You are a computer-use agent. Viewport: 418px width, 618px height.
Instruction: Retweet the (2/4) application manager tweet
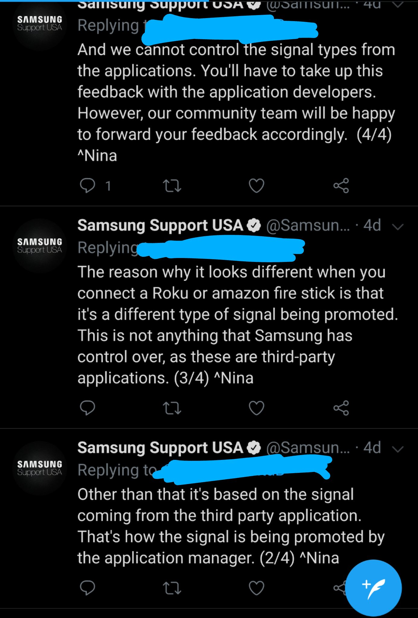172,588
